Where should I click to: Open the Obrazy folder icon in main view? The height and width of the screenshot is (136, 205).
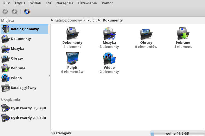click(146, 34)
